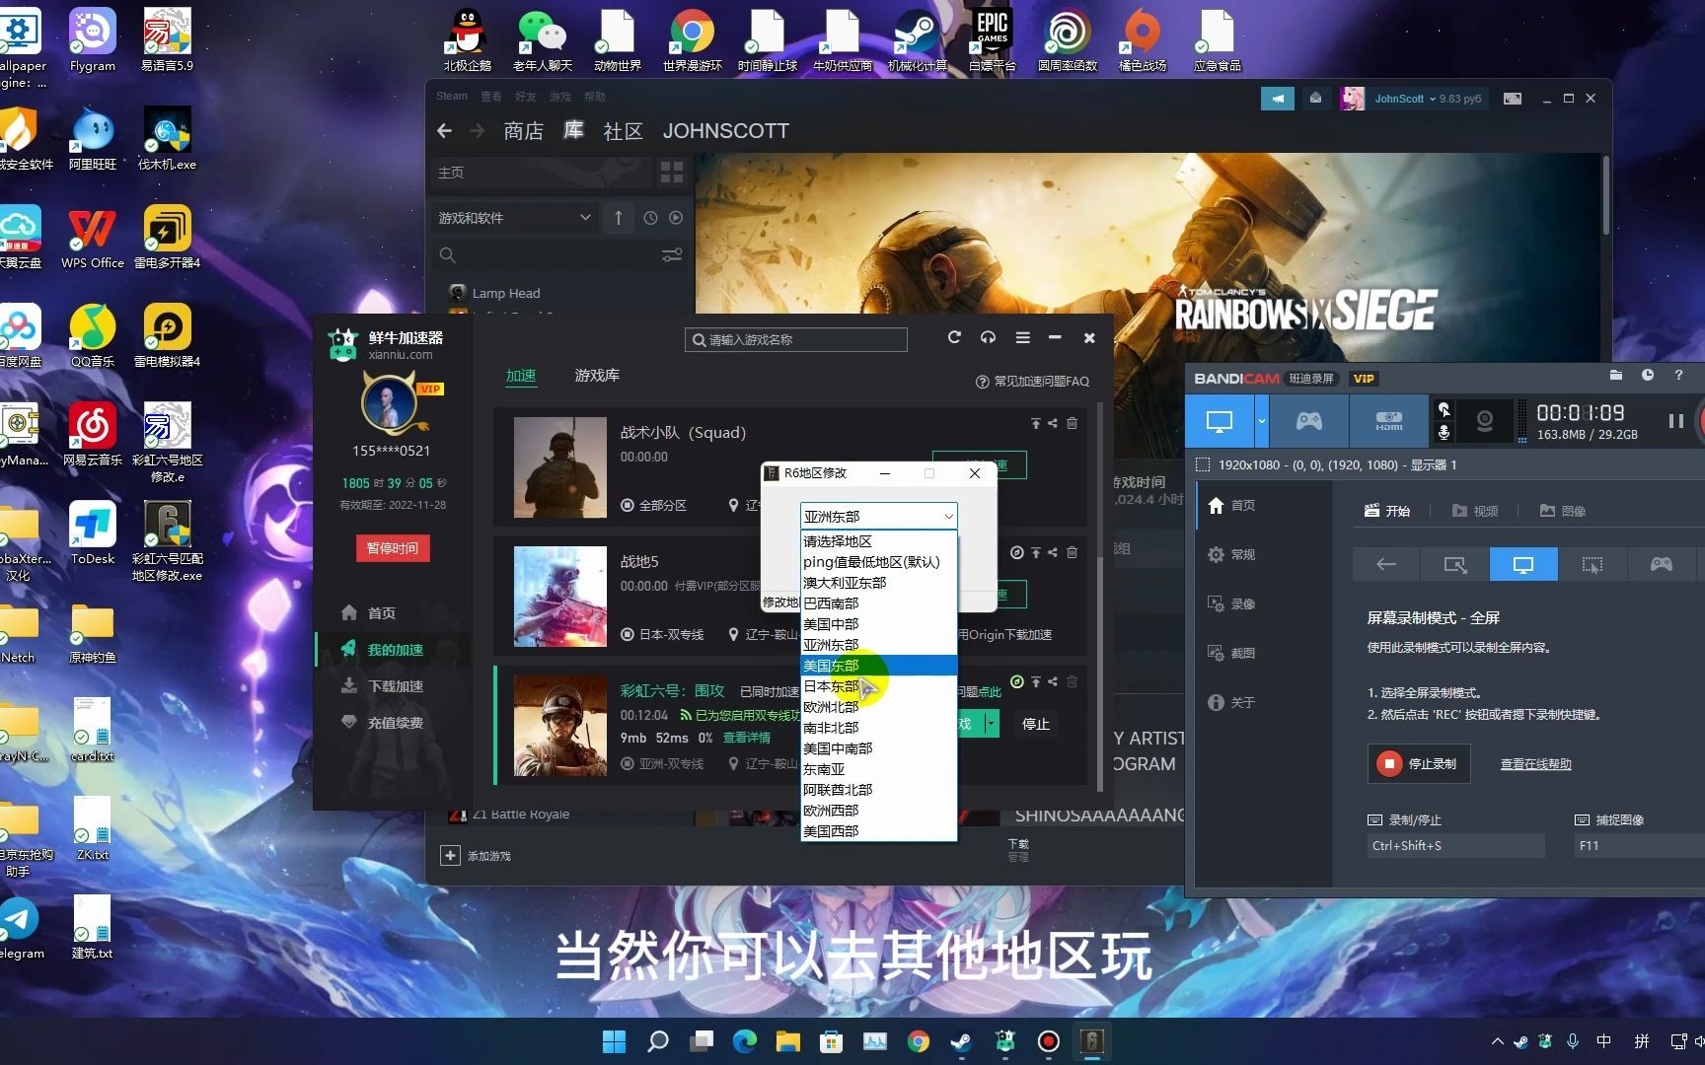Open Chrome from the taskbar
Screen dimensions: 1705x1065
919,1041
